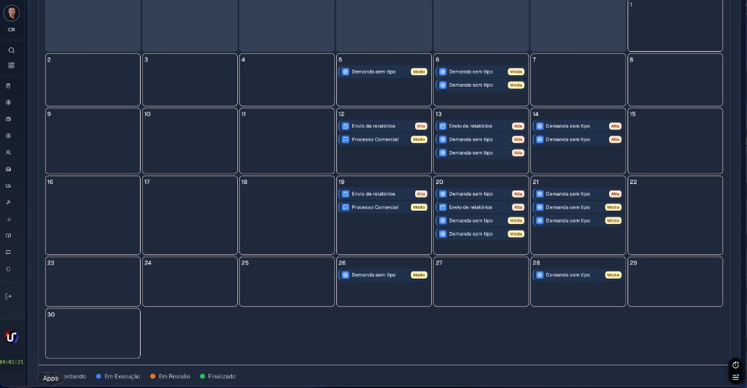
Task: Click the Em Revisão legend label
Action: (x=174, y=376)
